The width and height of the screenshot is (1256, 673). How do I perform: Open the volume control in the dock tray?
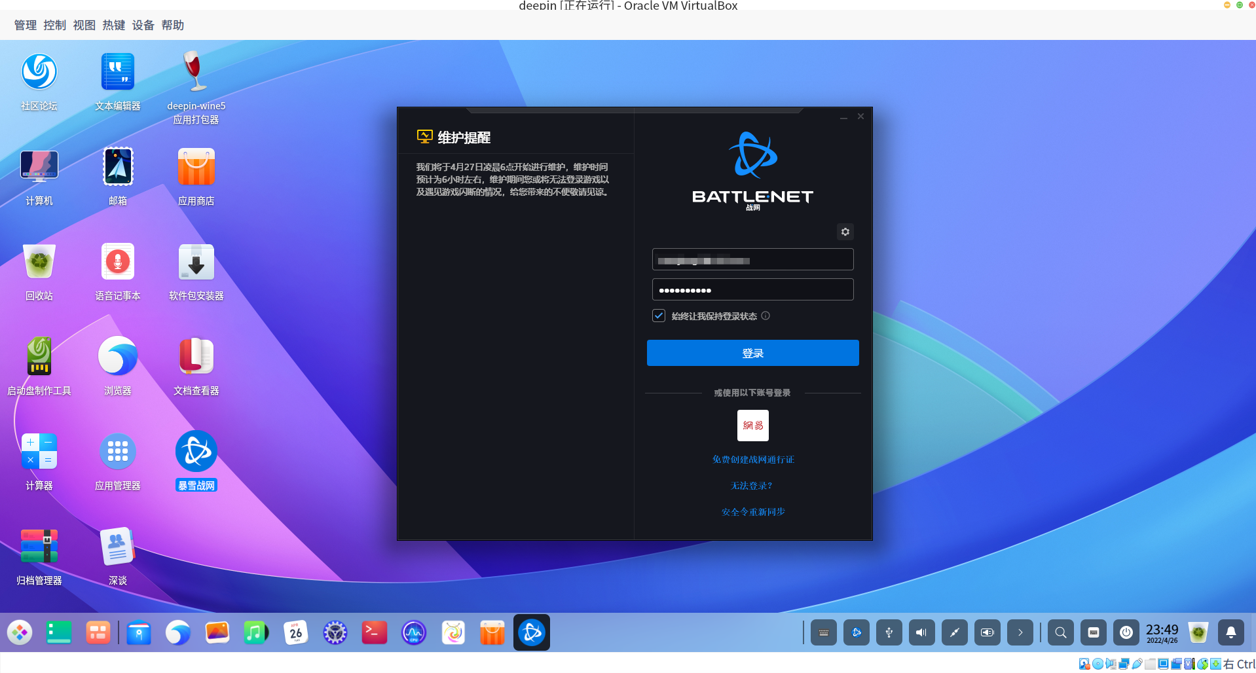(921, 632)
